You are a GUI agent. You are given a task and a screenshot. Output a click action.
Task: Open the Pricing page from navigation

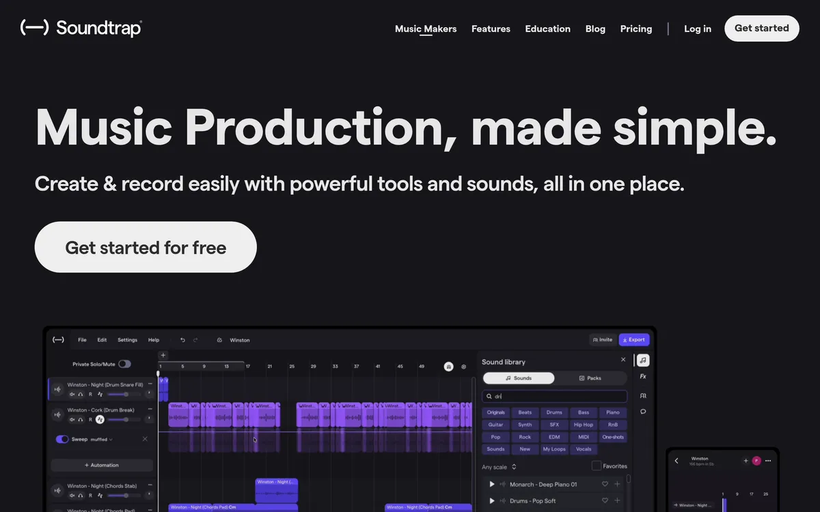point(635,29)
